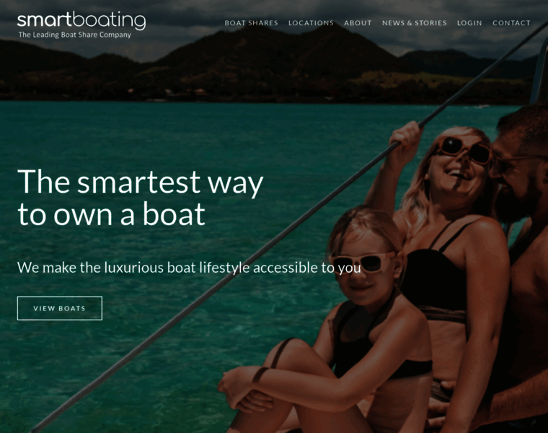Click the 'to own a boat' headline line
Image resolution: width=548 pixels, height=433 pixels.
[112, 214]
